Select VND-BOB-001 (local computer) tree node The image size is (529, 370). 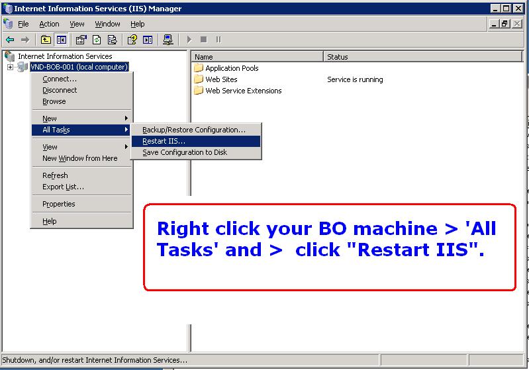79,67
